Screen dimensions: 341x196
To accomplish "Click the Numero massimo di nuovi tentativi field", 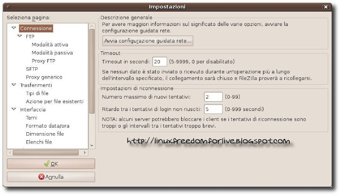I will (213, 97).
